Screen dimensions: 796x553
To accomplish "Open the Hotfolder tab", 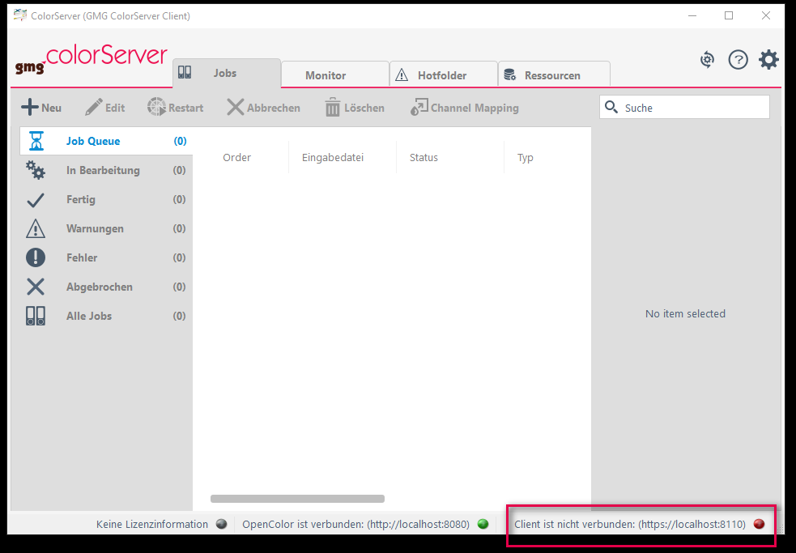I will pyautogui.click(x=444, y=74).
